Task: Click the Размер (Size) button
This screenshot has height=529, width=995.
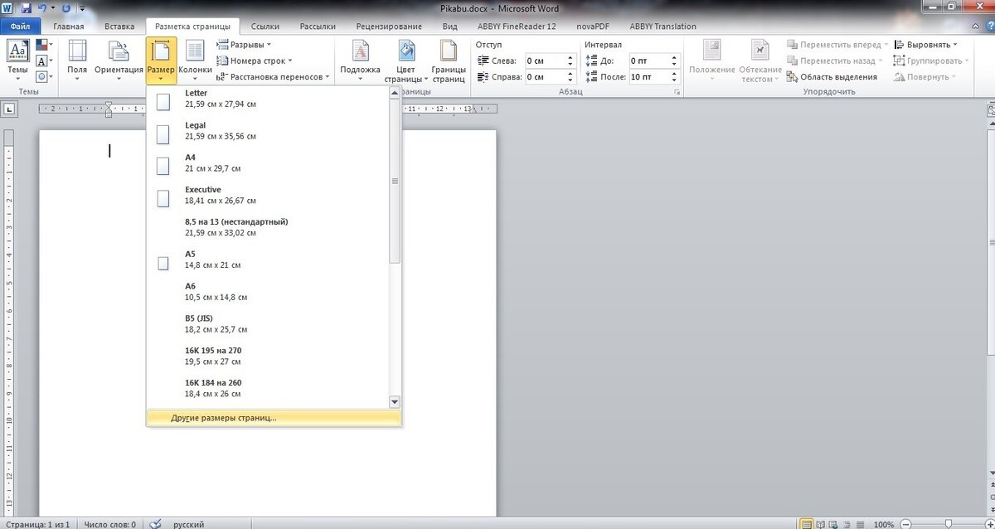Action: [161, 61]
